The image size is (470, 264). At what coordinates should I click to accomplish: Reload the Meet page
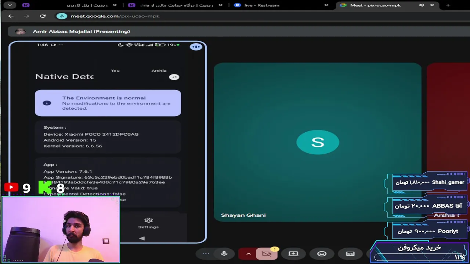coord(43,16)
